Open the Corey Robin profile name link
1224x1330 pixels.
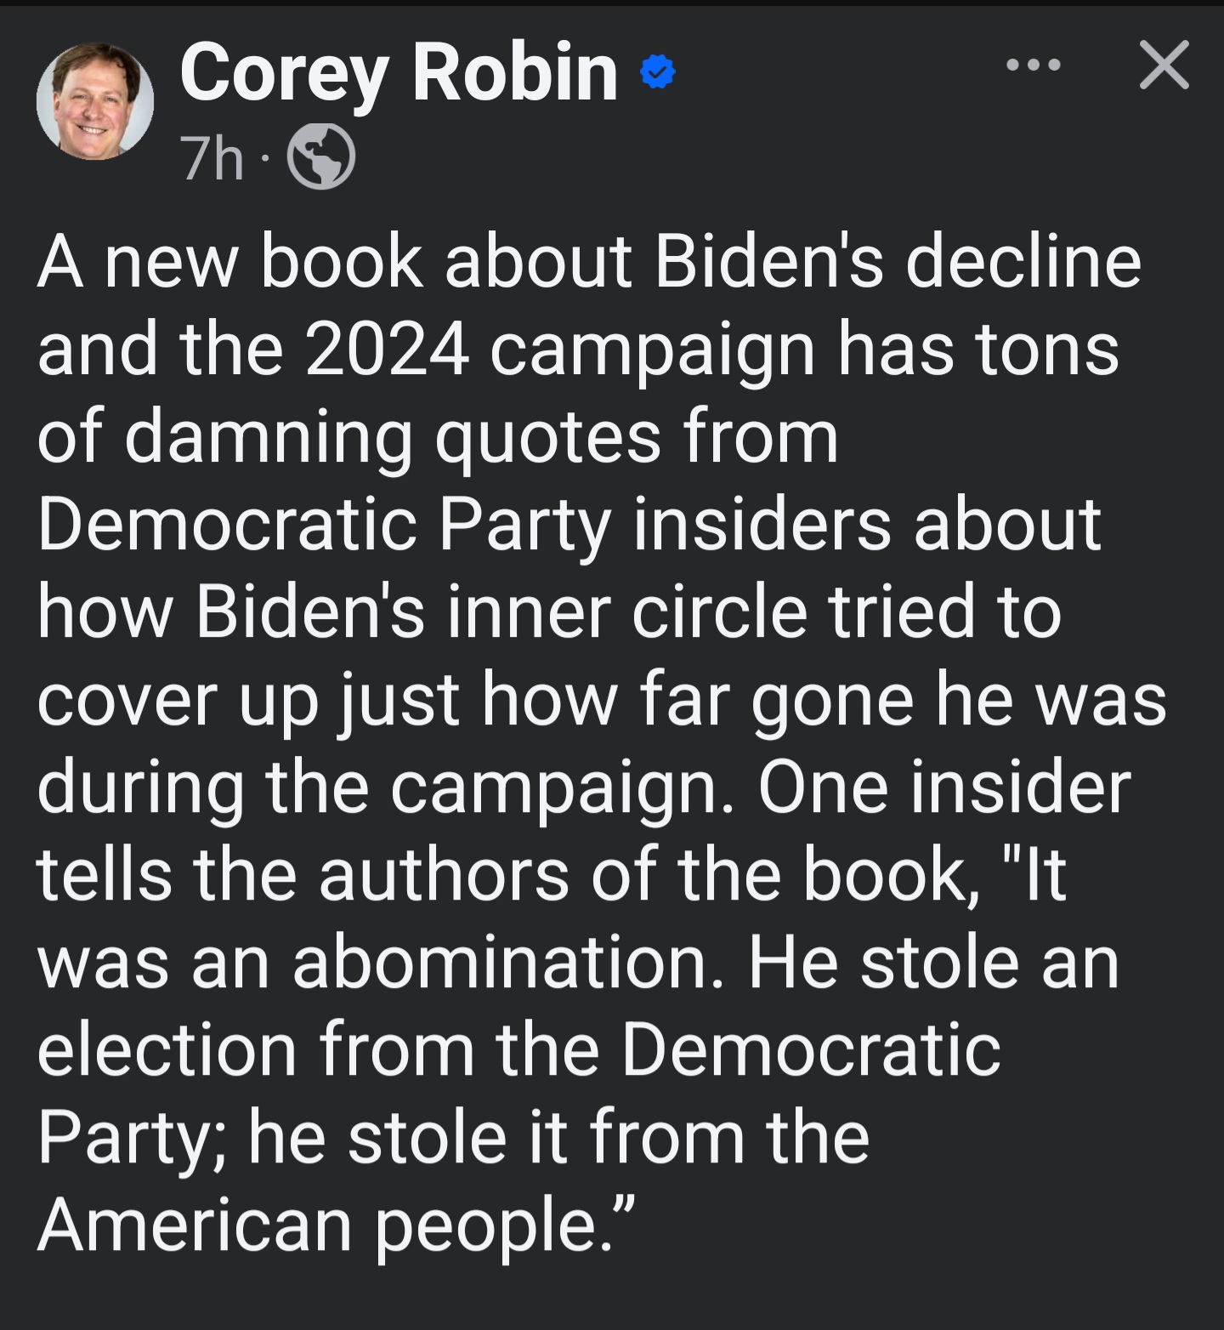coord(399,73)
